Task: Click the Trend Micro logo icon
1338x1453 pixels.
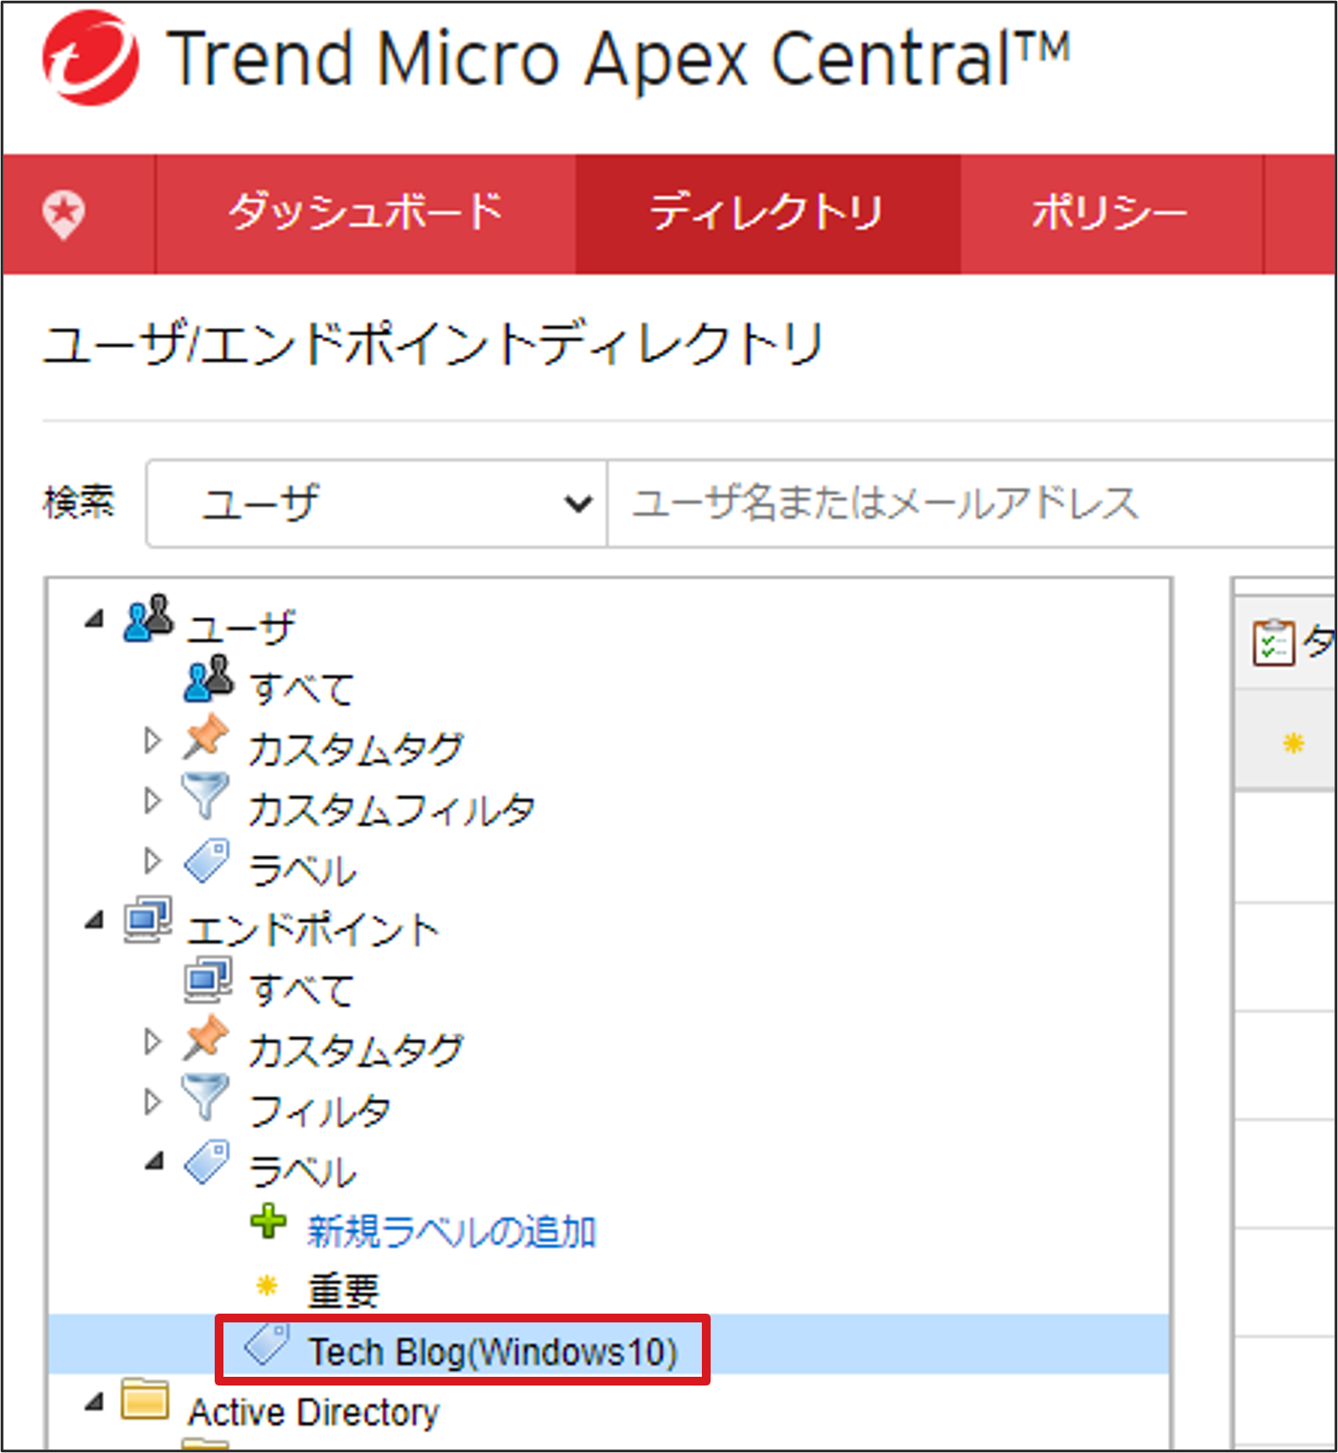Action: tap(90, 59)
